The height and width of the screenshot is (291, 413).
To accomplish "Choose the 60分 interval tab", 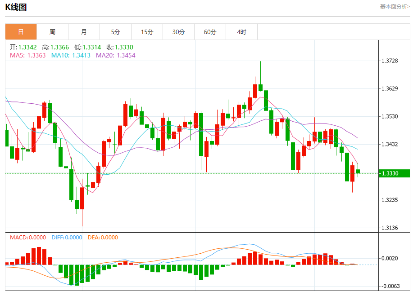I will click(210, 32).
